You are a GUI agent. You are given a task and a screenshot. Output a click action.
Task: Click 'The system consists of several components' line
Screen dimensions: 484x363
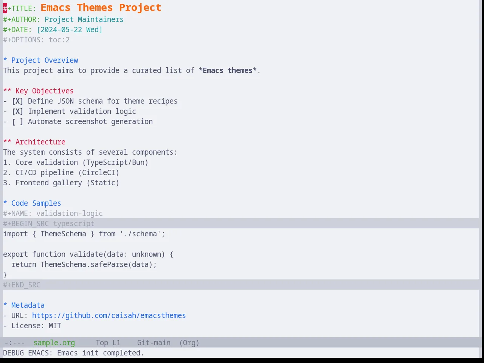click(x=90, y=152)
